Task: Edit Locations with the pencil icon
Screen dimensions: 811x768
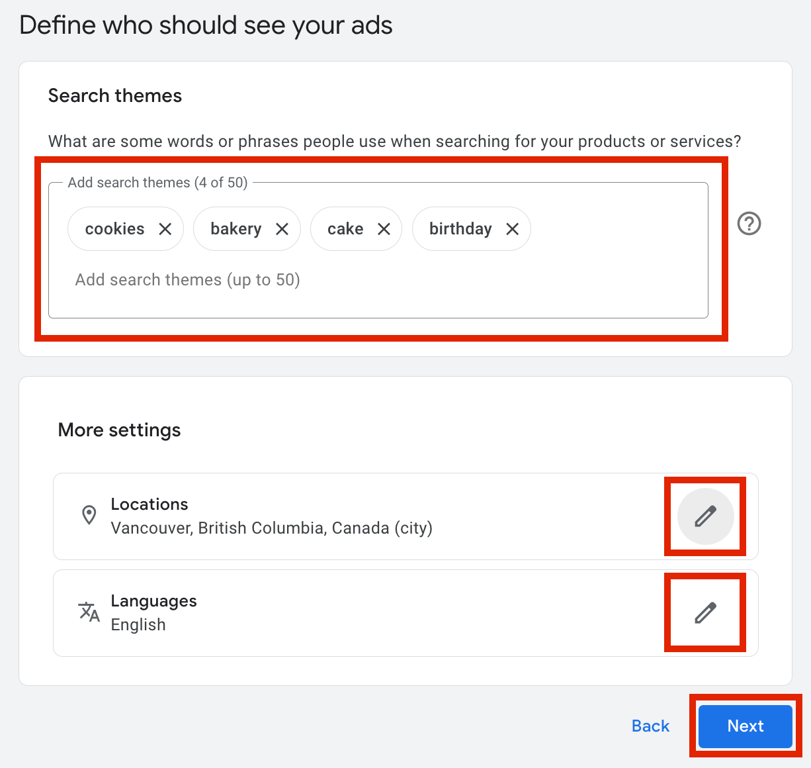Action: (706, 516)
